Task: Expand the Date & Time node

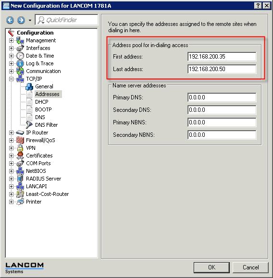Action: [x=11, y=56]
